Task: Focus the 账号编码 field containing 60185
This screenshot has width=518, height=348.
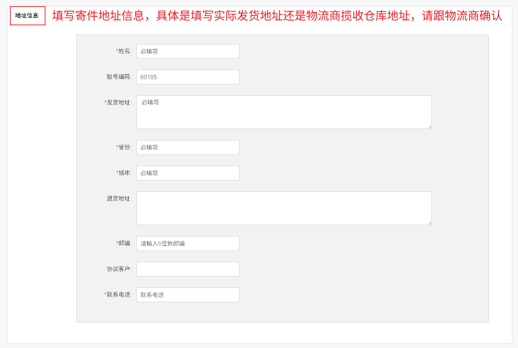Action: pyautogui.click(x=188, y=77)
